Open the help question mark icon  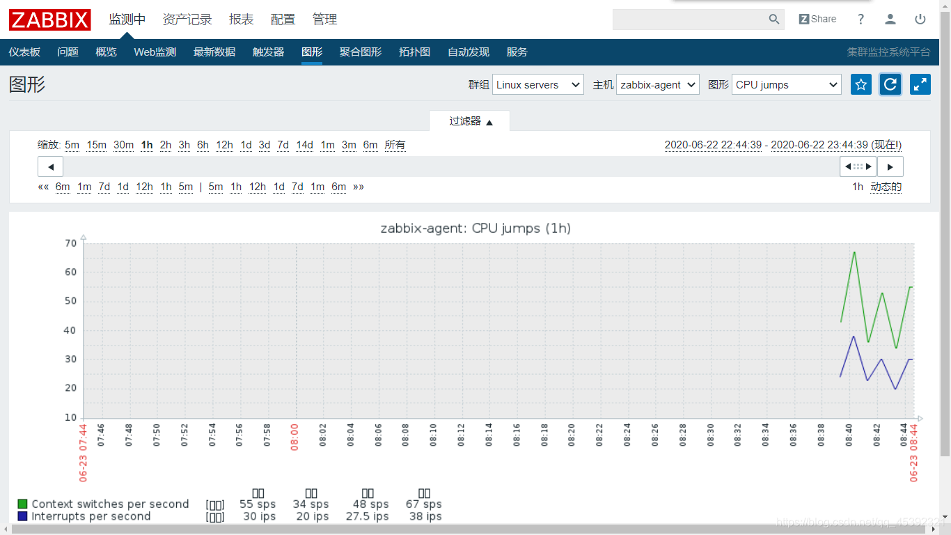861,20
